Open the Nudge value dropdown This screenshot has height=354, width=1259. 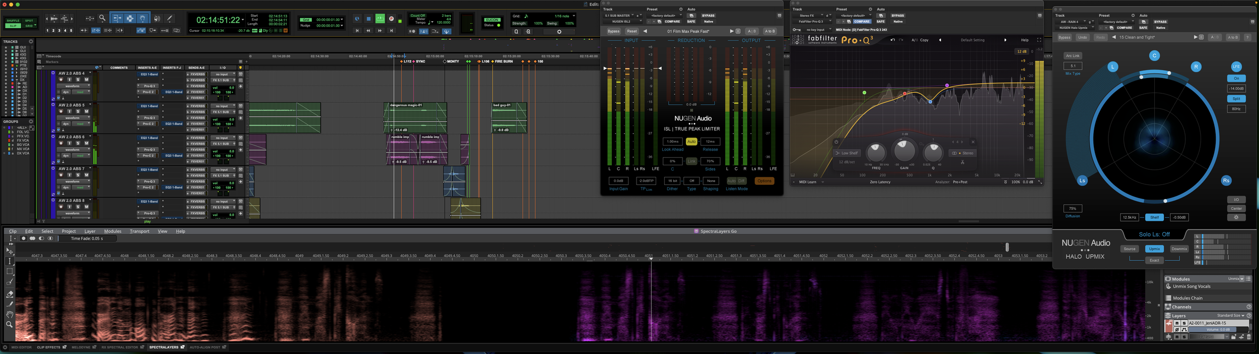[x=342, y=25]
